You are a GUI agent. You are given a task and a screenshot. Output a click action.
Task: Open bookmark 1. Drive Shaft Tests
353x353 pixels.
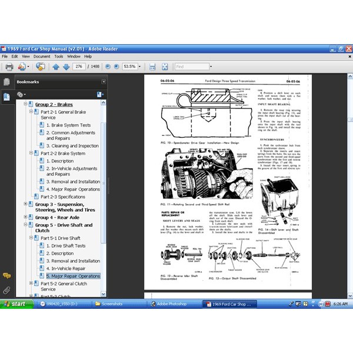[x=66, y=246]
